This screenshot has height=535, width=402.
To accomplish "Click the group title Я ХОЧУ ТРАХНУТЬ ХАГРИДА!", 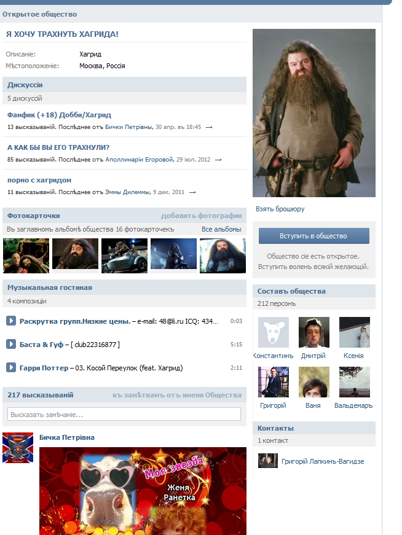I will point(62,34).
